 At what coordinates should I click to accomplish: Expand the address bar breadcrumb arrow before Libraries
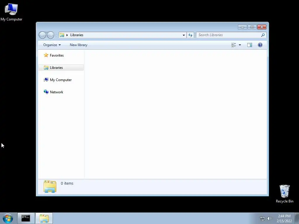tap(67, 35)
